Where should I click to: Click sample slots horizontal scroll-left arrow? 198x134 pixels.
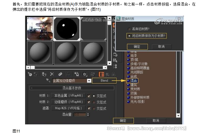tap(28, 68)
